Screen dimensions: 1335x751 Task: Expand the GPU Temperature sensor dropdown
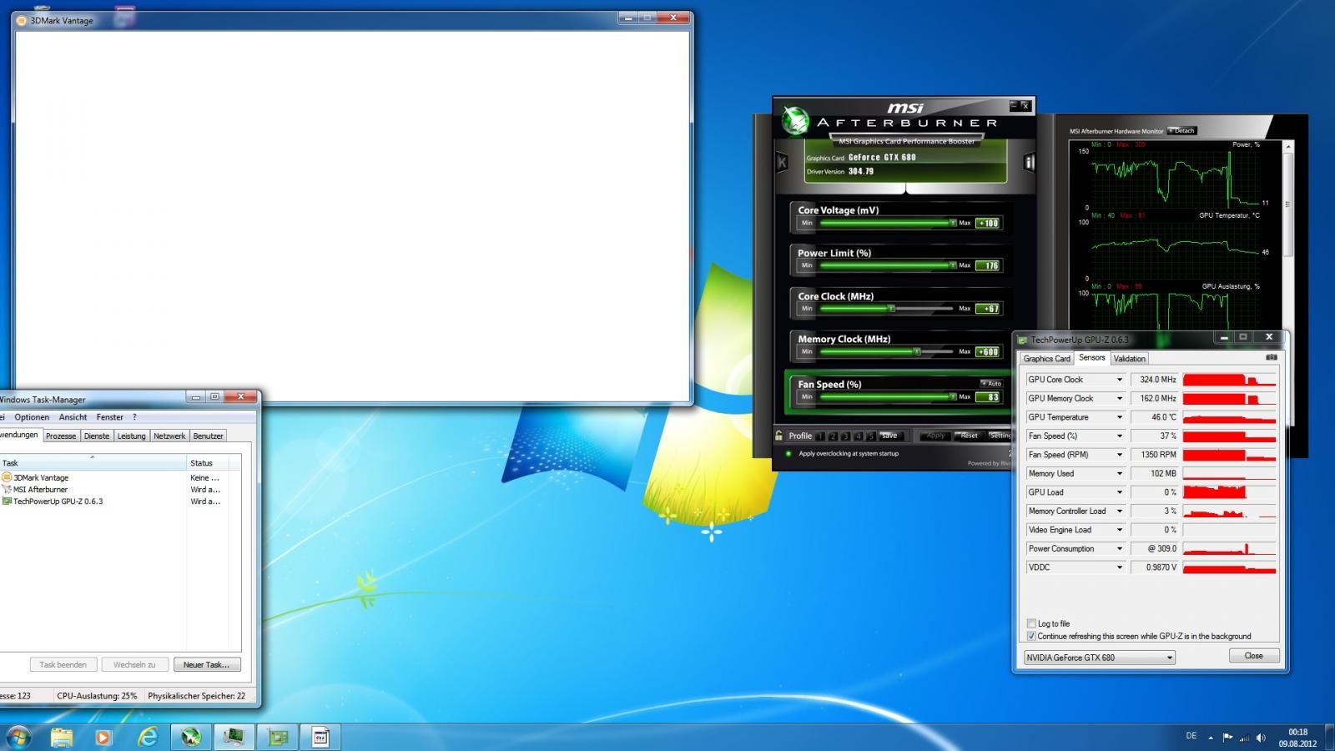pos(1120,417)
